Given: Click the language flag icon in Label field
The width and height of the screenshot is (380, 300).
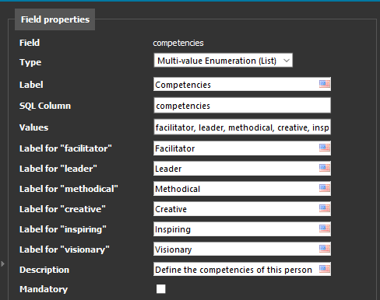Looking at the screenshot, I should click(325, 84).
